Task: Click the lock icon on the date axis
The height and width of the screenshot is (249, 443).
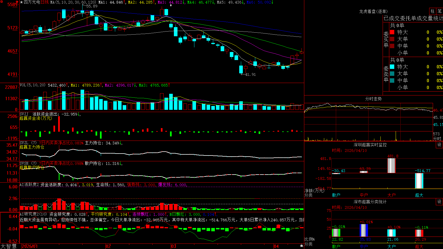Action: click(302, 246)
